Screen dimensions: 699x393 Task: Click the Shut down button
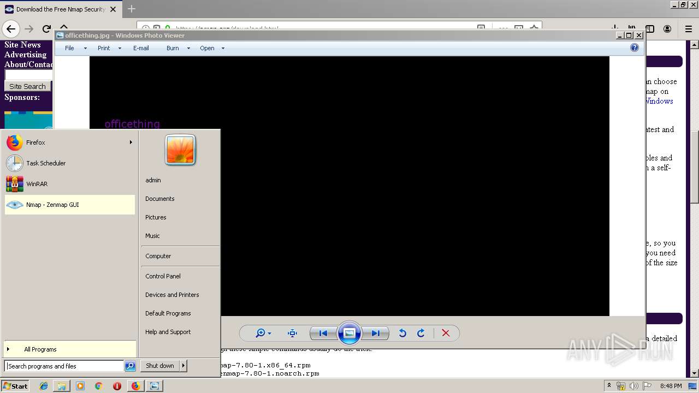click(160, 366)
